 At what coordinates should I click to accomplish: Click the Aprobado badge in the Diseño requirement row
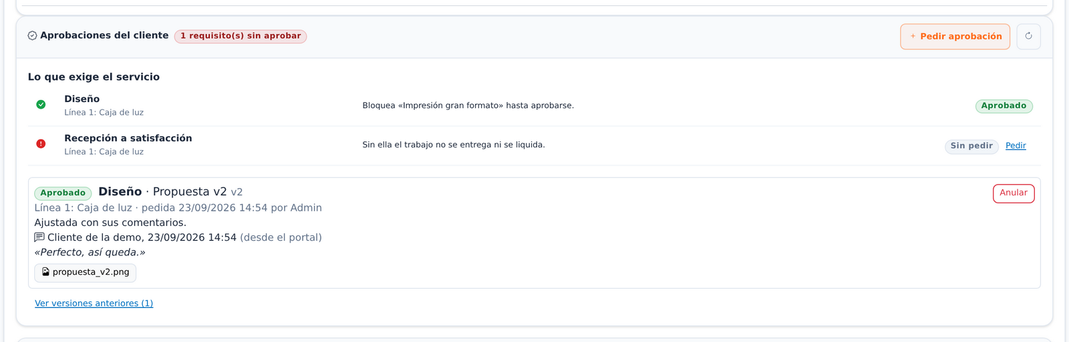pos(1004,106)
